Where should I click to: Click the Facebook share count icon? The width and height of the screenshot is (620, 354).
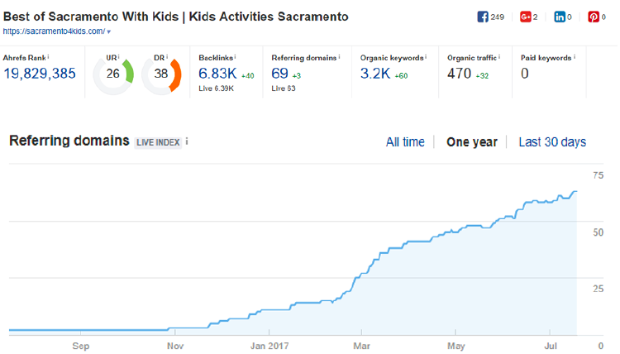483,17
